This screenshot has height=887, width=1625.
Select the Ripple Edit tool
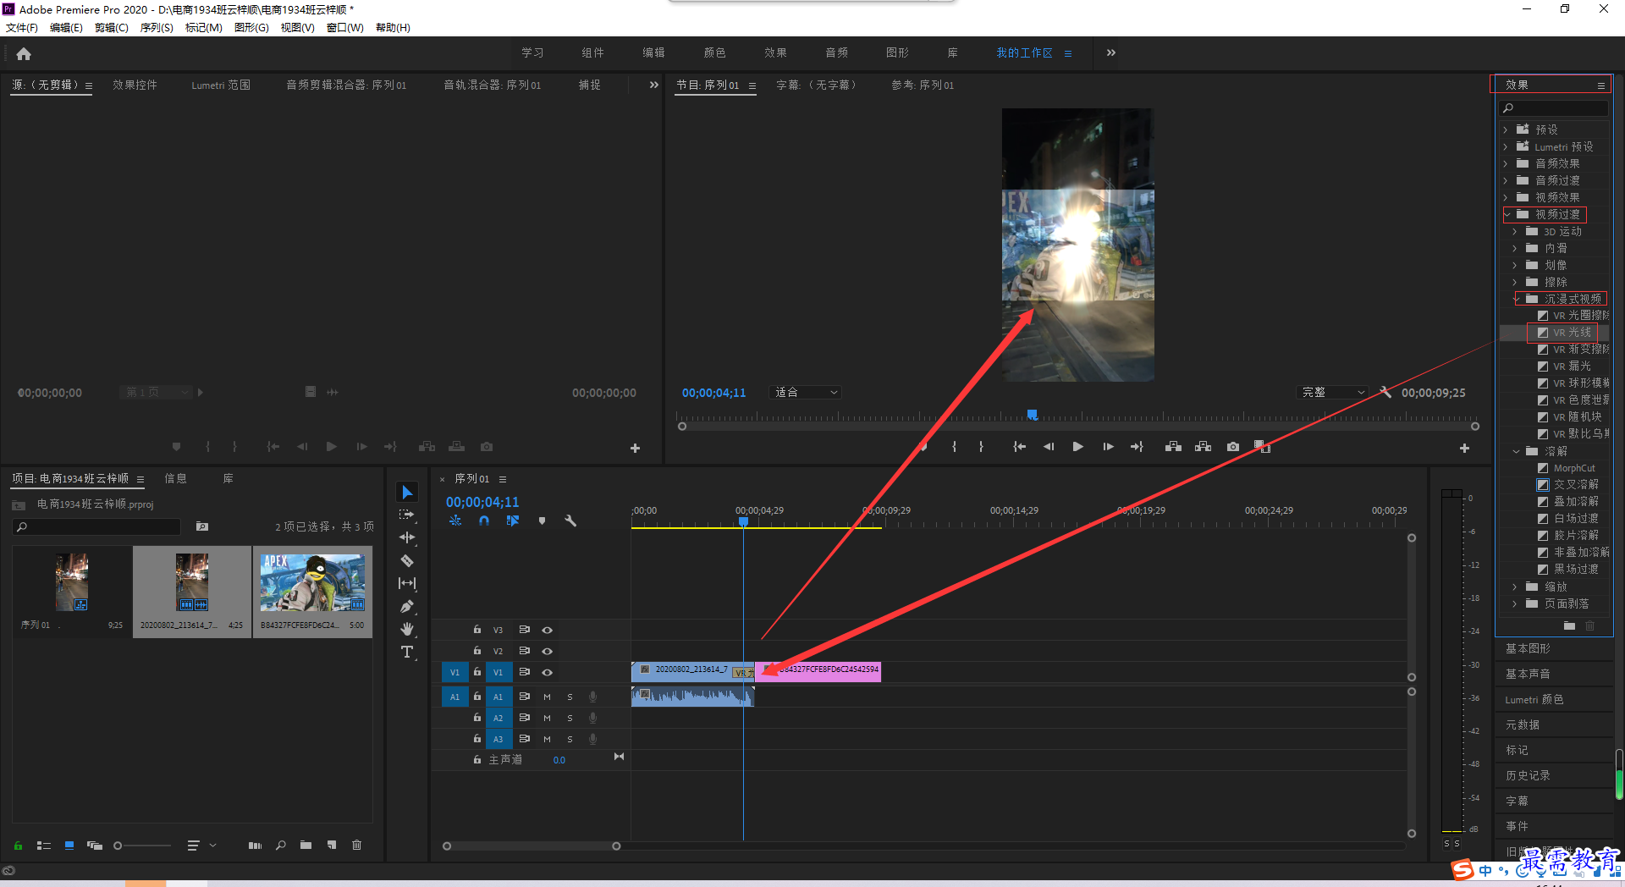point(407,537)
